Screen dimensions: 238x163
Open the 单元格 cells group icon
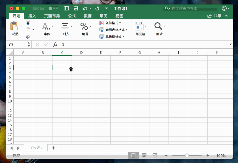pyautogui.click(x=139, y=26)
